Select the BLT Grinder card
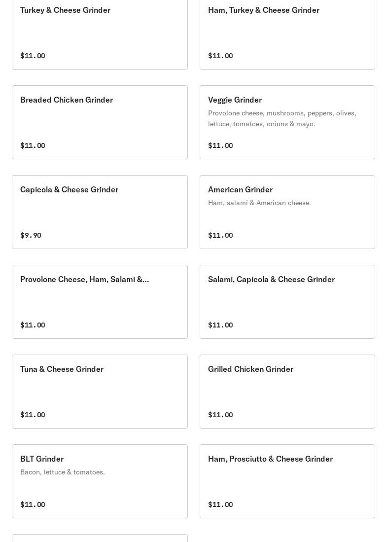Screen dimensions: 387x542 (x=100, y=481)
